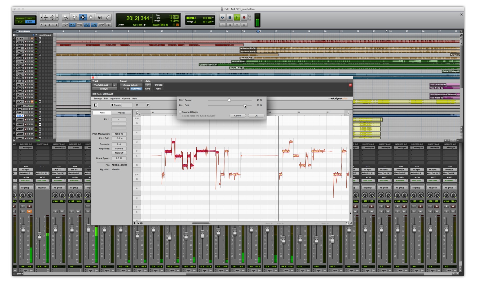Click the Melodyne tempo link icon

[148, 105]
